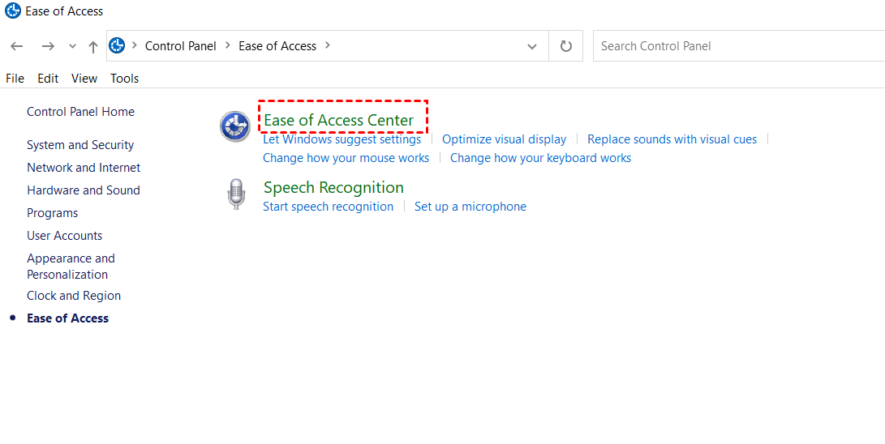Select Control Panel in the address breadcrumb
885x444 pixels.
click(x=181, y=46)
